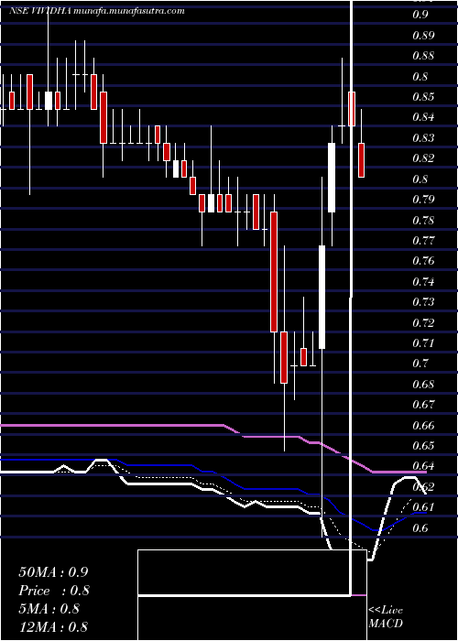Select the 0.62 axis value
Viewport: 458px width, 641px height.
pyautogui.click(x=423, y=487)
